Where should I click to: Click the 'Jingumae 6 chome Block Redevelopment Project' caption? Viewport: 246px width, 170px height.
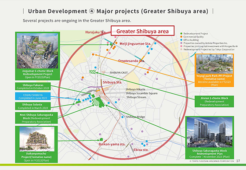click(38, 72)
